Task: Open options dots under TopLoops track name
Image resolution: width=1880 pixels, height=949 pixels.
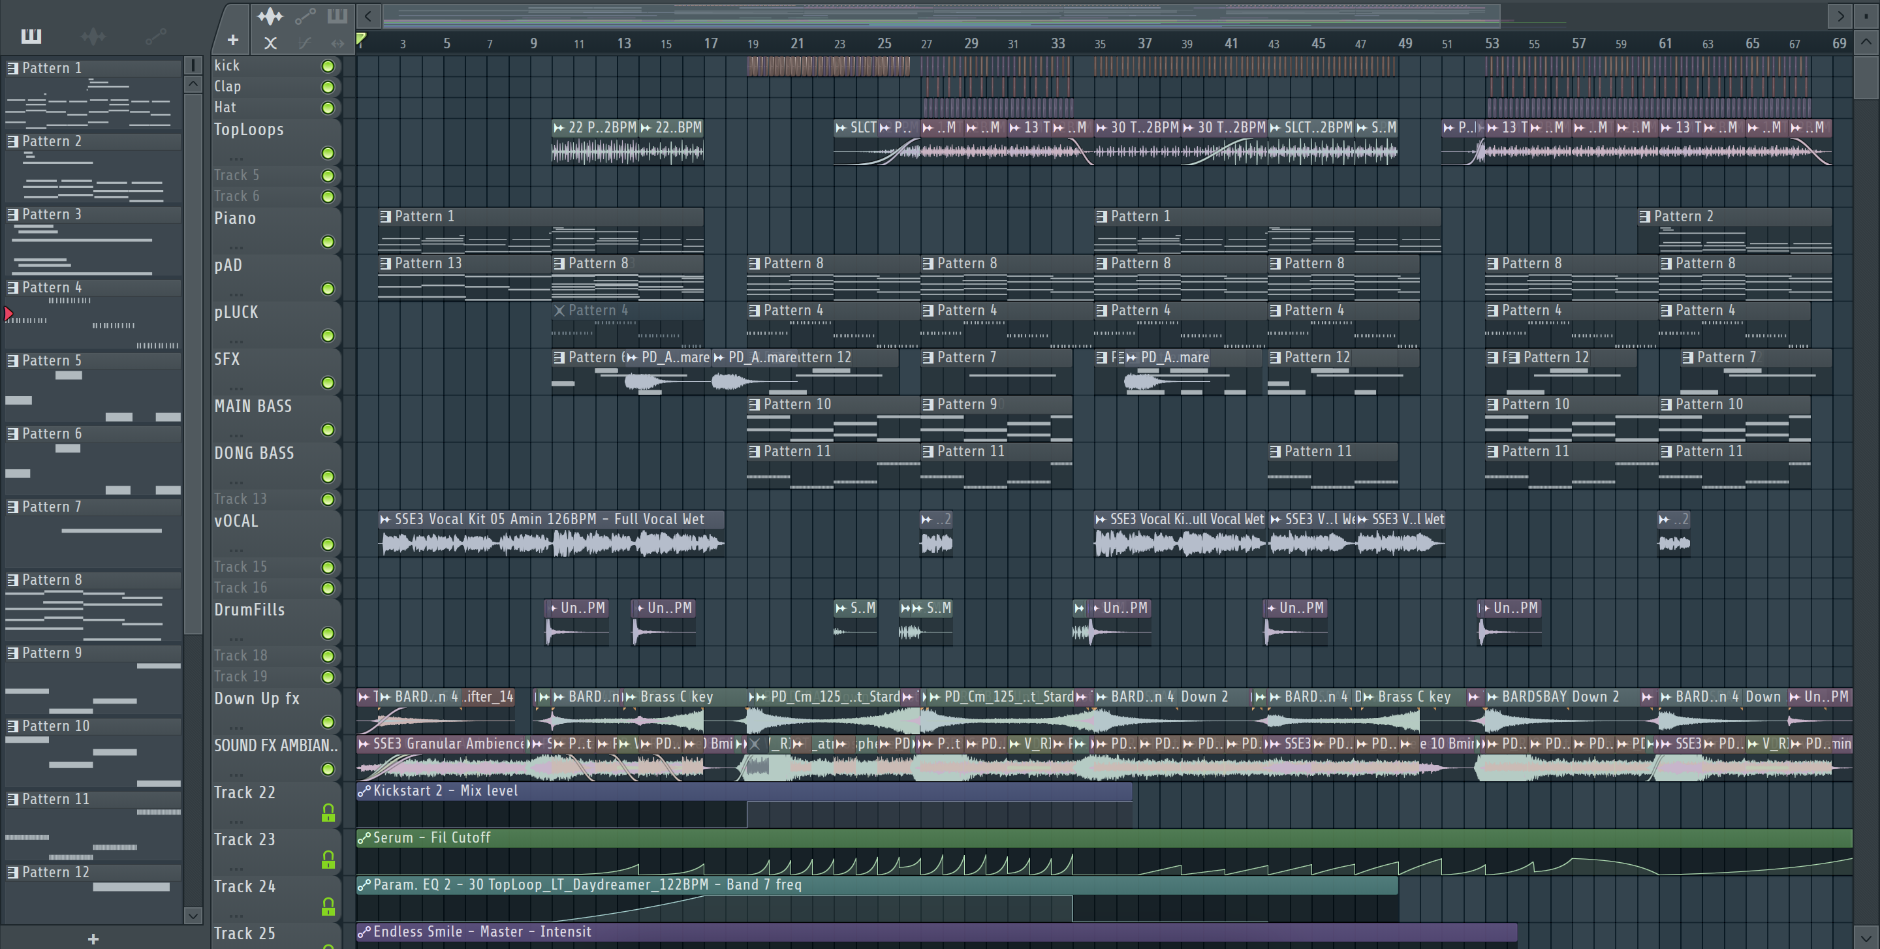Action: coord(236,159)
